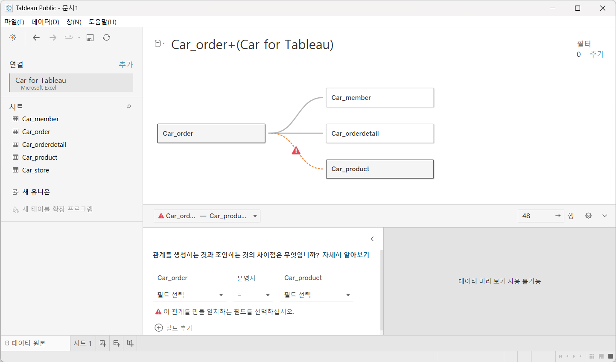Click the forward arrow in toolbar
Viewport: 616px width, 362px height.
click(53, 38)
